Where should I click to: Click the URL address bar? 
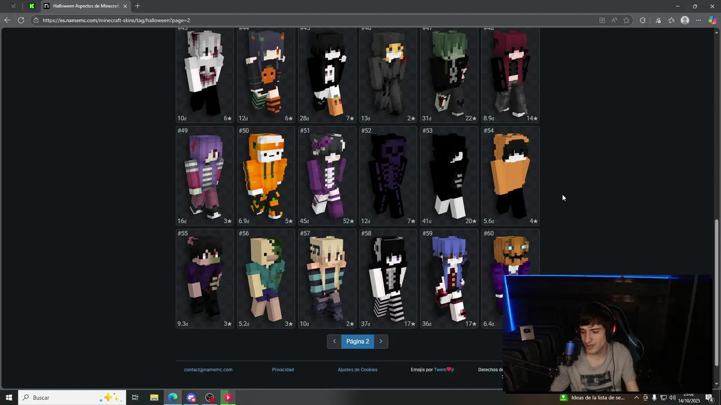315,20
